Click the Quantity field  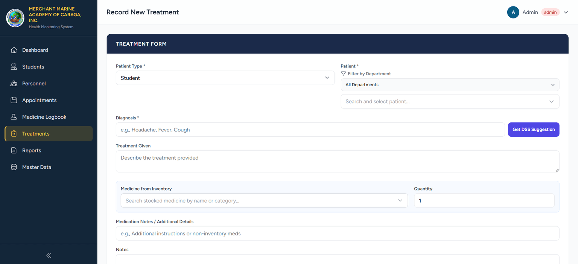(x=484, y=201)
